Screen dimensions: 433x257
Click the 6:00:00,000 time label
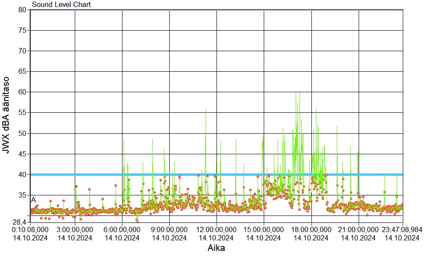122,229
